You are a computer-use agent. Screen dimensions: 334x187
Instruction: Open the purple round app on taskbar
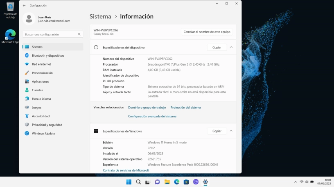pos(196,182)
